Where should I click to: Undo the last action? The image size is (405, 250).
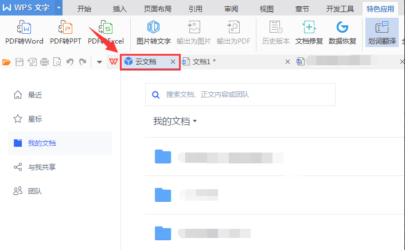(70, 62)
